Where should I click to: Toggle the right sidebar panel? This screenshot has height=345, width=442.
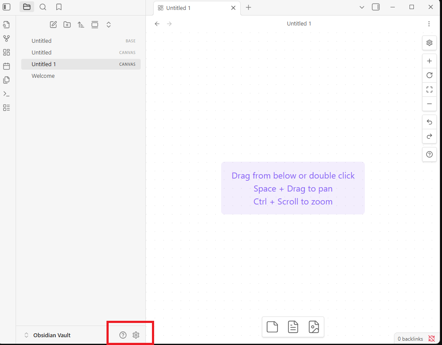376,7
